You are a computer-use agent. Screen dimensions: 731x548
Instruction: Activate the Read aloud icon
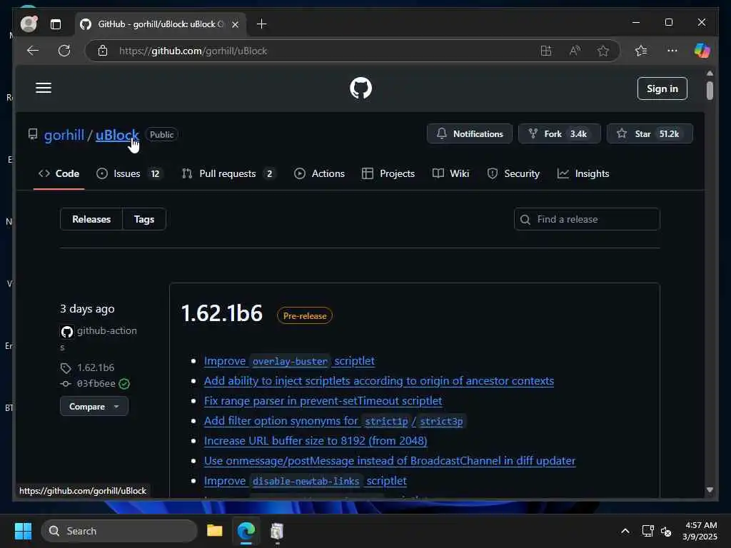coord(575,51)
